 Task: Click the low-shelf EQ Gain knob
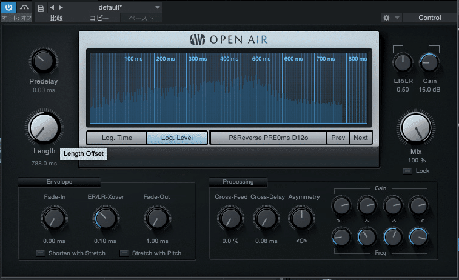click(341, 205)
